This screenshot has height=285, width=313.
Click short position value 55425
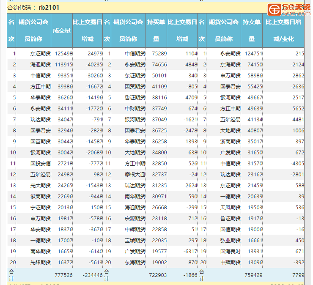[x=255, y=86]
